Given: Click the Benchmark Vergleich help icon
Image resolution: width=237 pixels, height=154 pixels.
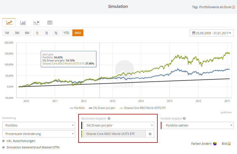Looking at the screenshot, I should (x=109, y=119).
